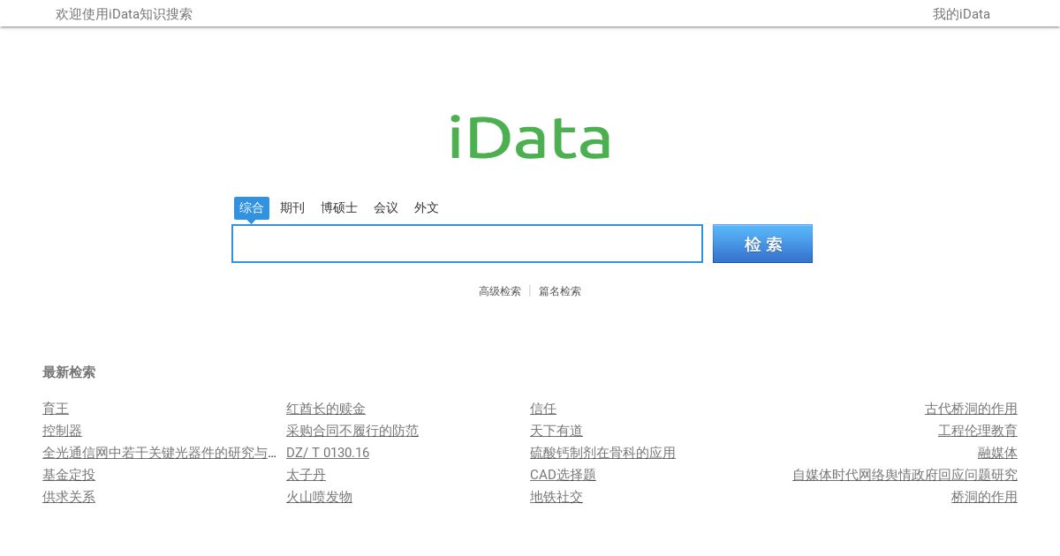This screenshot has height=556, width=1060.
Task: Open 全光通信网中若干关键光器件的研究 search
Action: pyautogui.click(x=159, y=453)
